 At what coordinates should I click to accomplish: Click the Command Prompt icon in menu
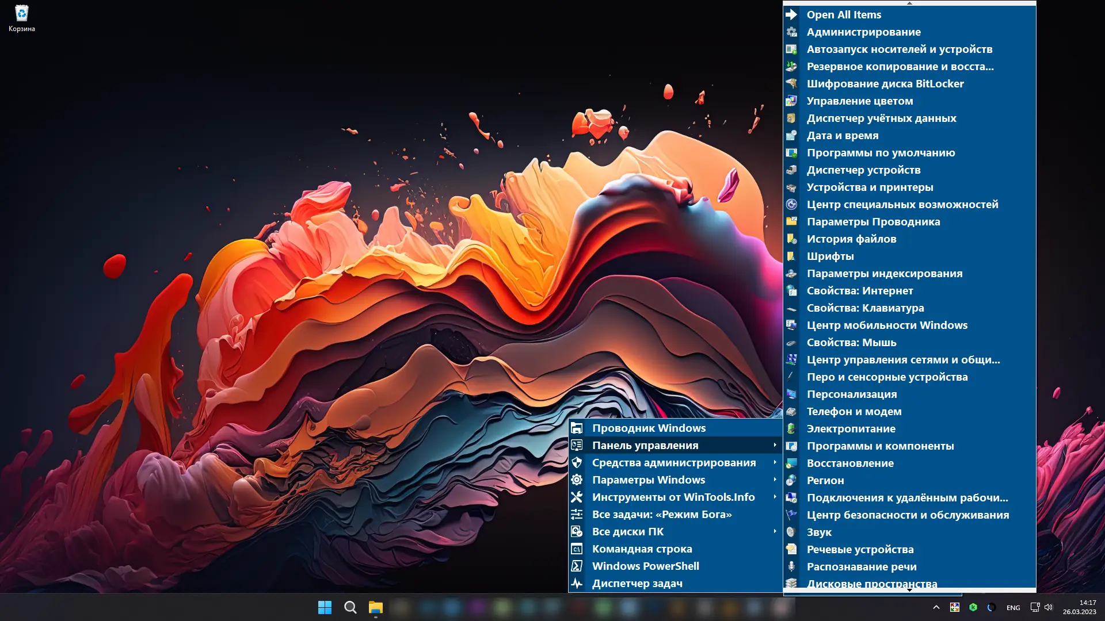tap(577, 549)
